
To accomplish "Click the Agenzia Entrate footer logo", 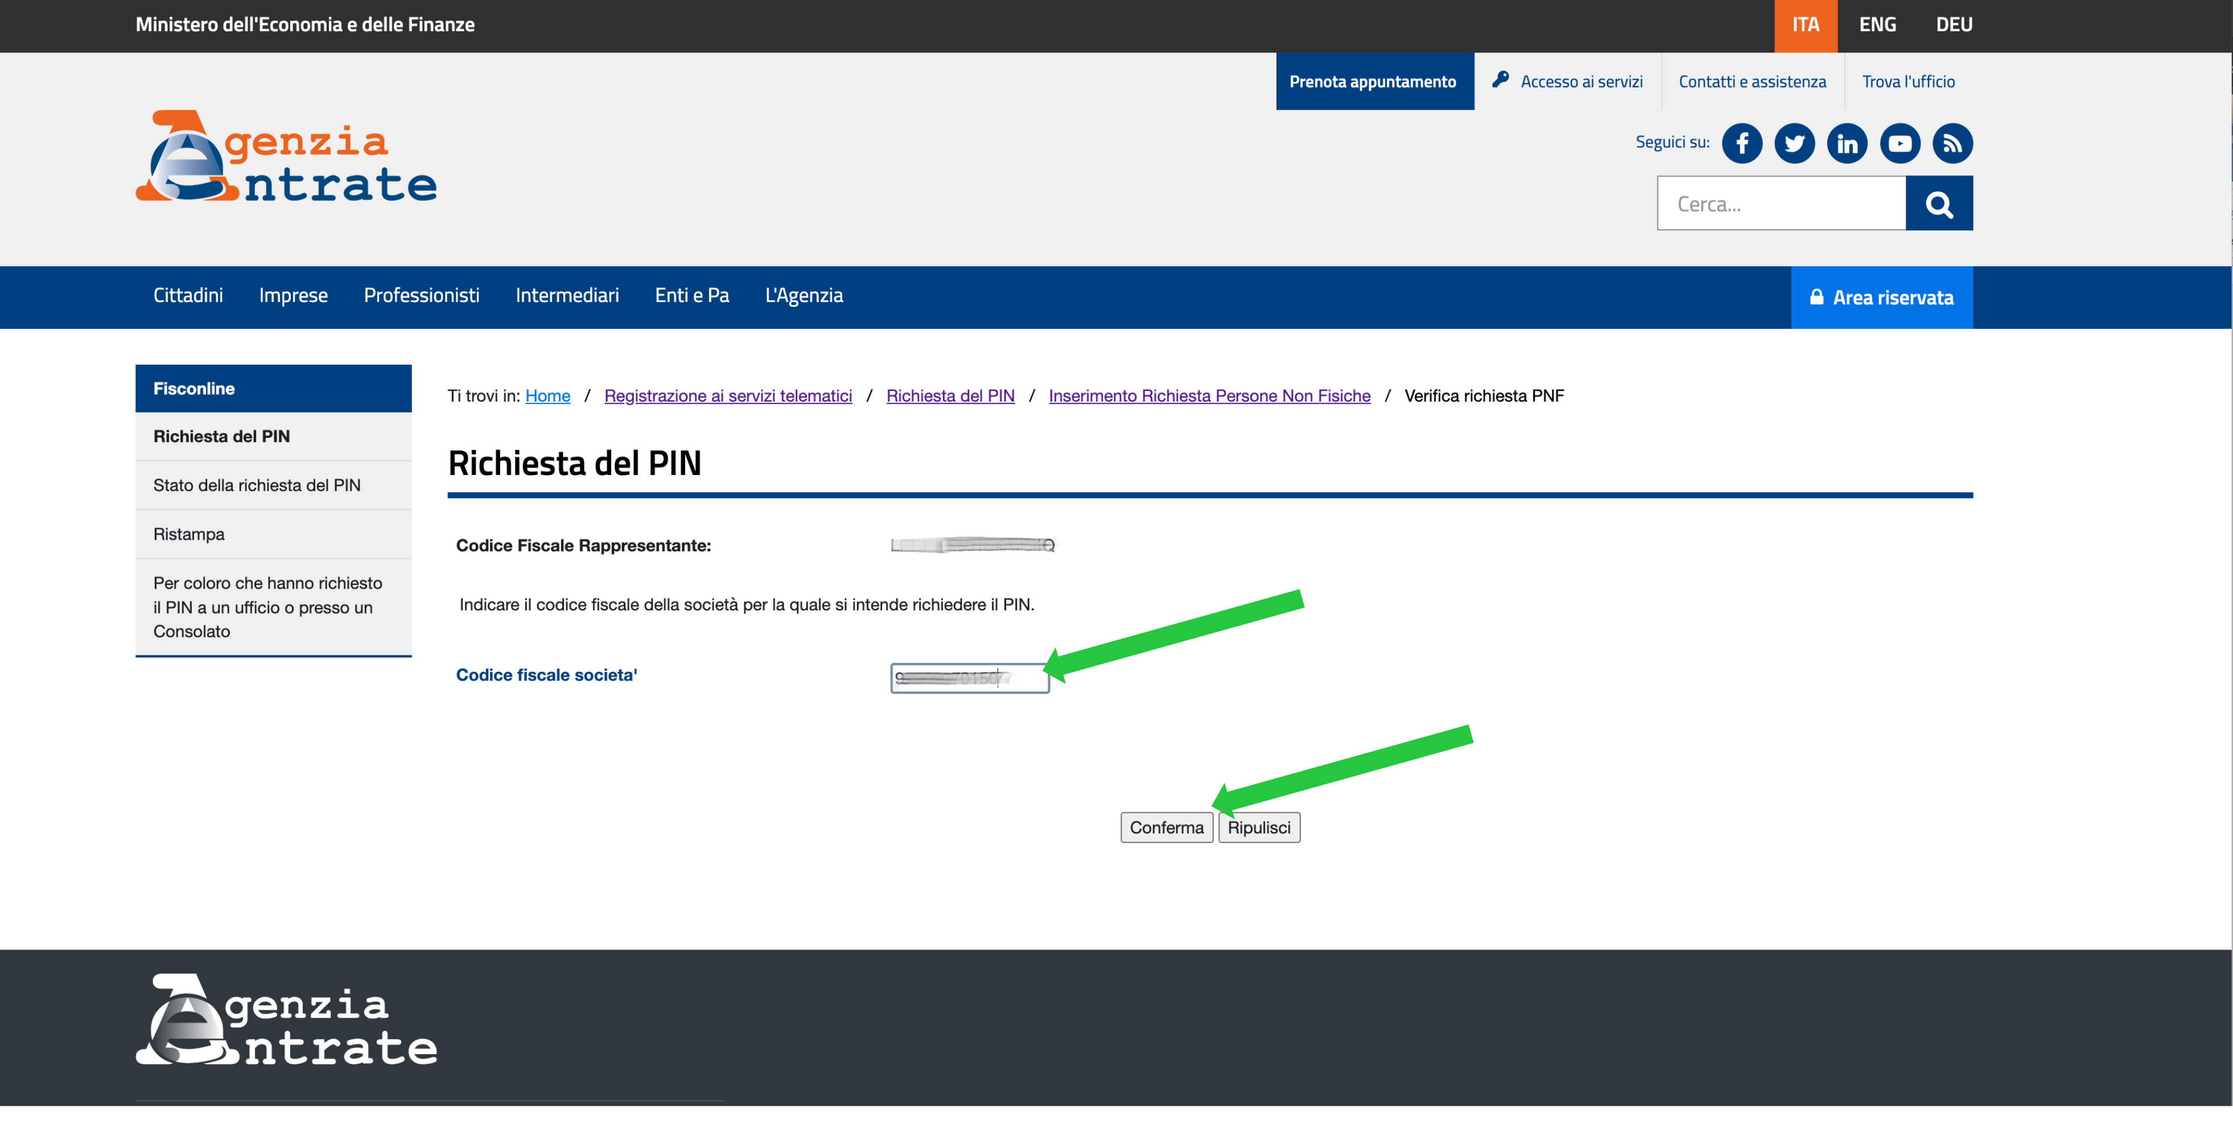I will point(286,1019).
